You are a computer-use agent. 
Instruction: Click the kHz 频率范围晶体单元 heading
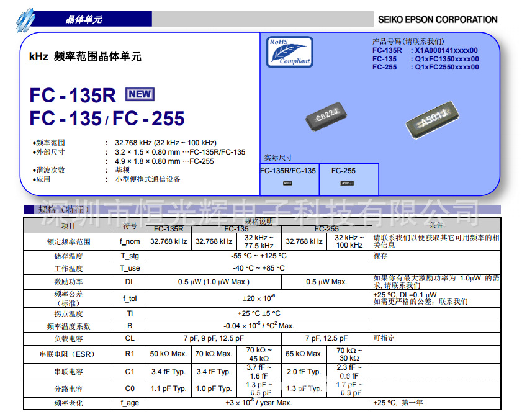pos(85,56)
